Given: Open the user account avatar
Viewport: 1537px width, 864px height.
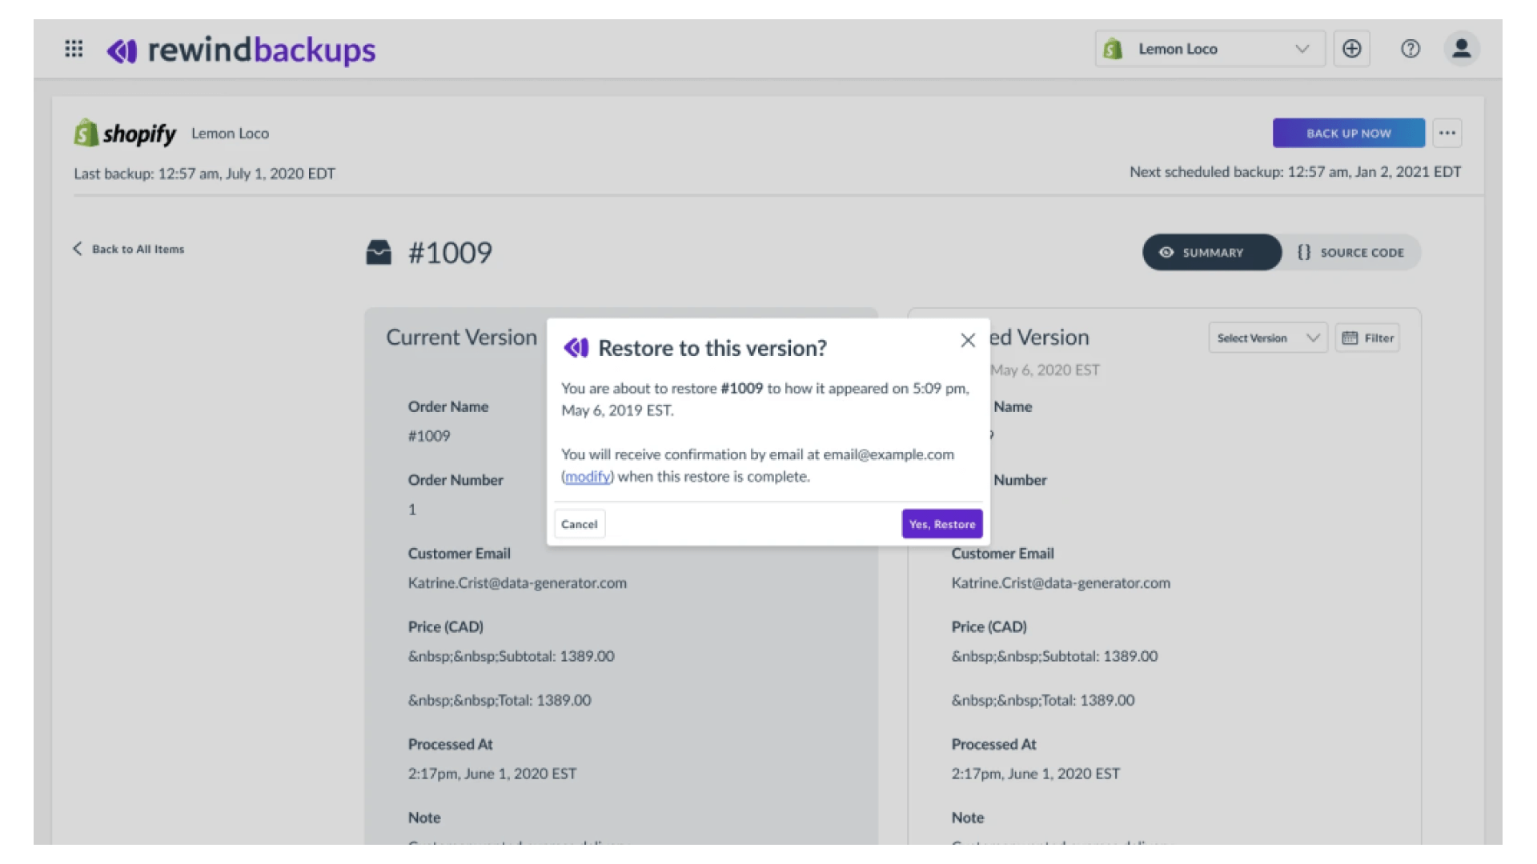Looking at the screenshot, I should click(1462, 49).
